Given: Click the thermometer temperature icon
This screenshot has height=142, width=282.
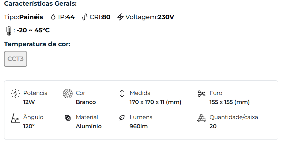Looking at the screenshot, I should coord(9,30).
